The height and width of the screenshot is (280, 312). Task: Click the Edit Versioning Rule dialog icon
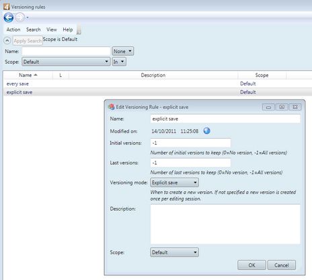pos(111,107)
